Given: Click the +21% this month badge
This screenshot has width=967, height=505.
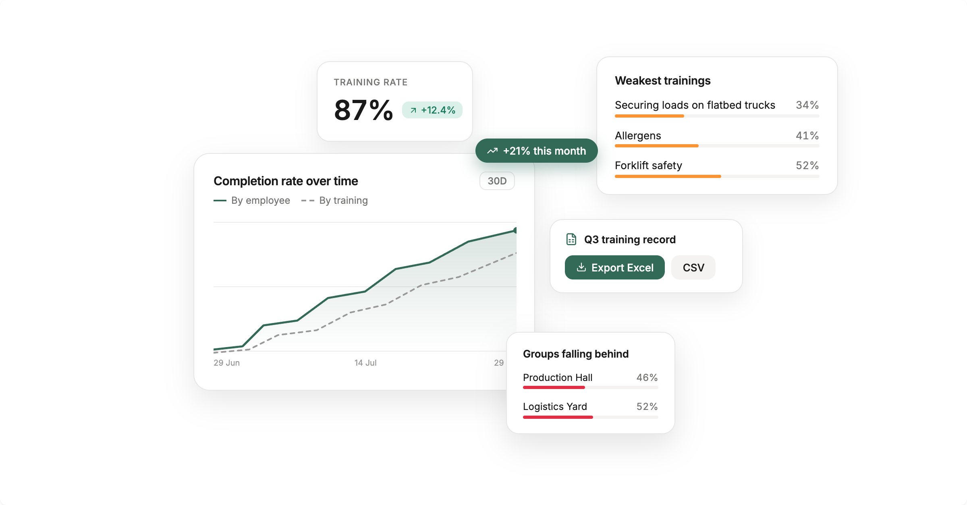Looking at the screenshot, I should 537,151.
